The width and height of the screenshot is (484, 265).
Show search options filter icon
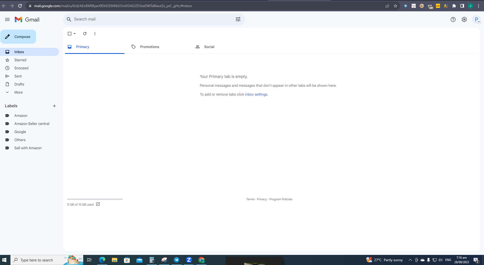coord(238,19)
